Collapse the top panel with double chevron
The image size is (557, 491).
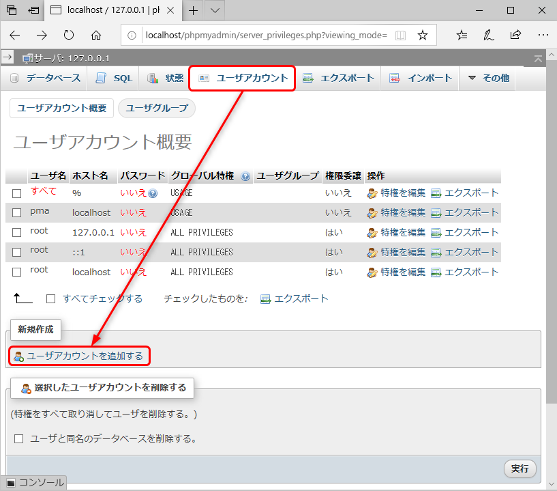539,58
